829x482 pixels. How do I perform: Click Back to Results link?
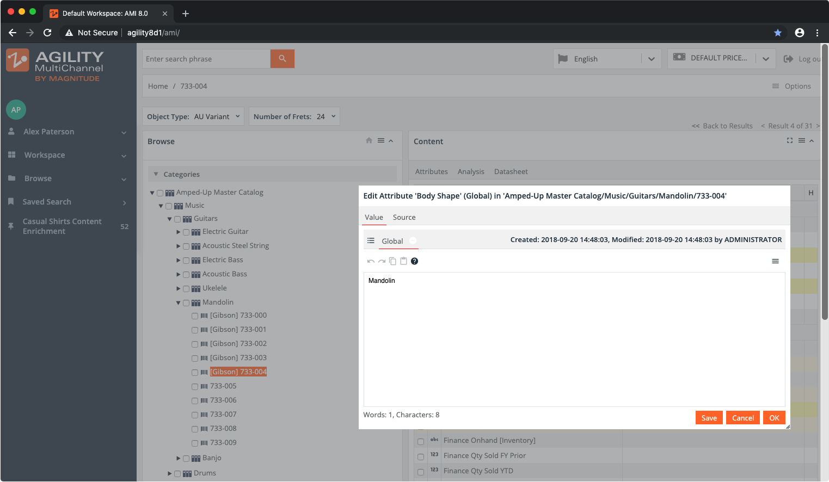(722, 126)
